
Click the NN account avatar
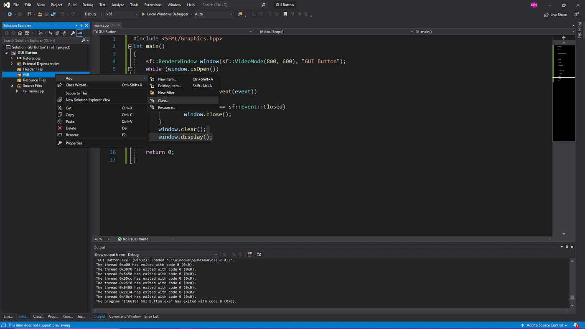click(x=534, y=5)
